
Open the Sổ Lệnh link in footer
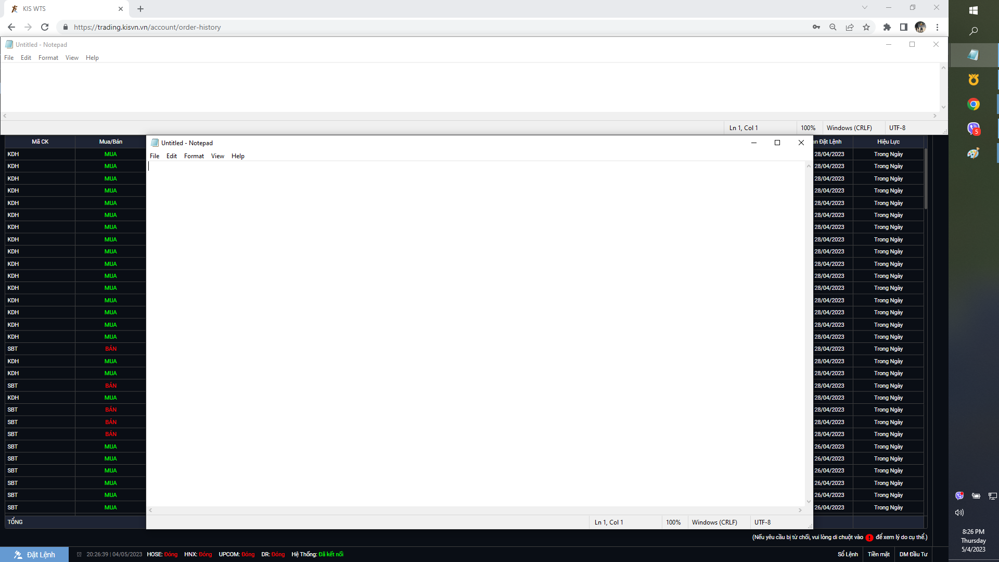click(848, 554)
